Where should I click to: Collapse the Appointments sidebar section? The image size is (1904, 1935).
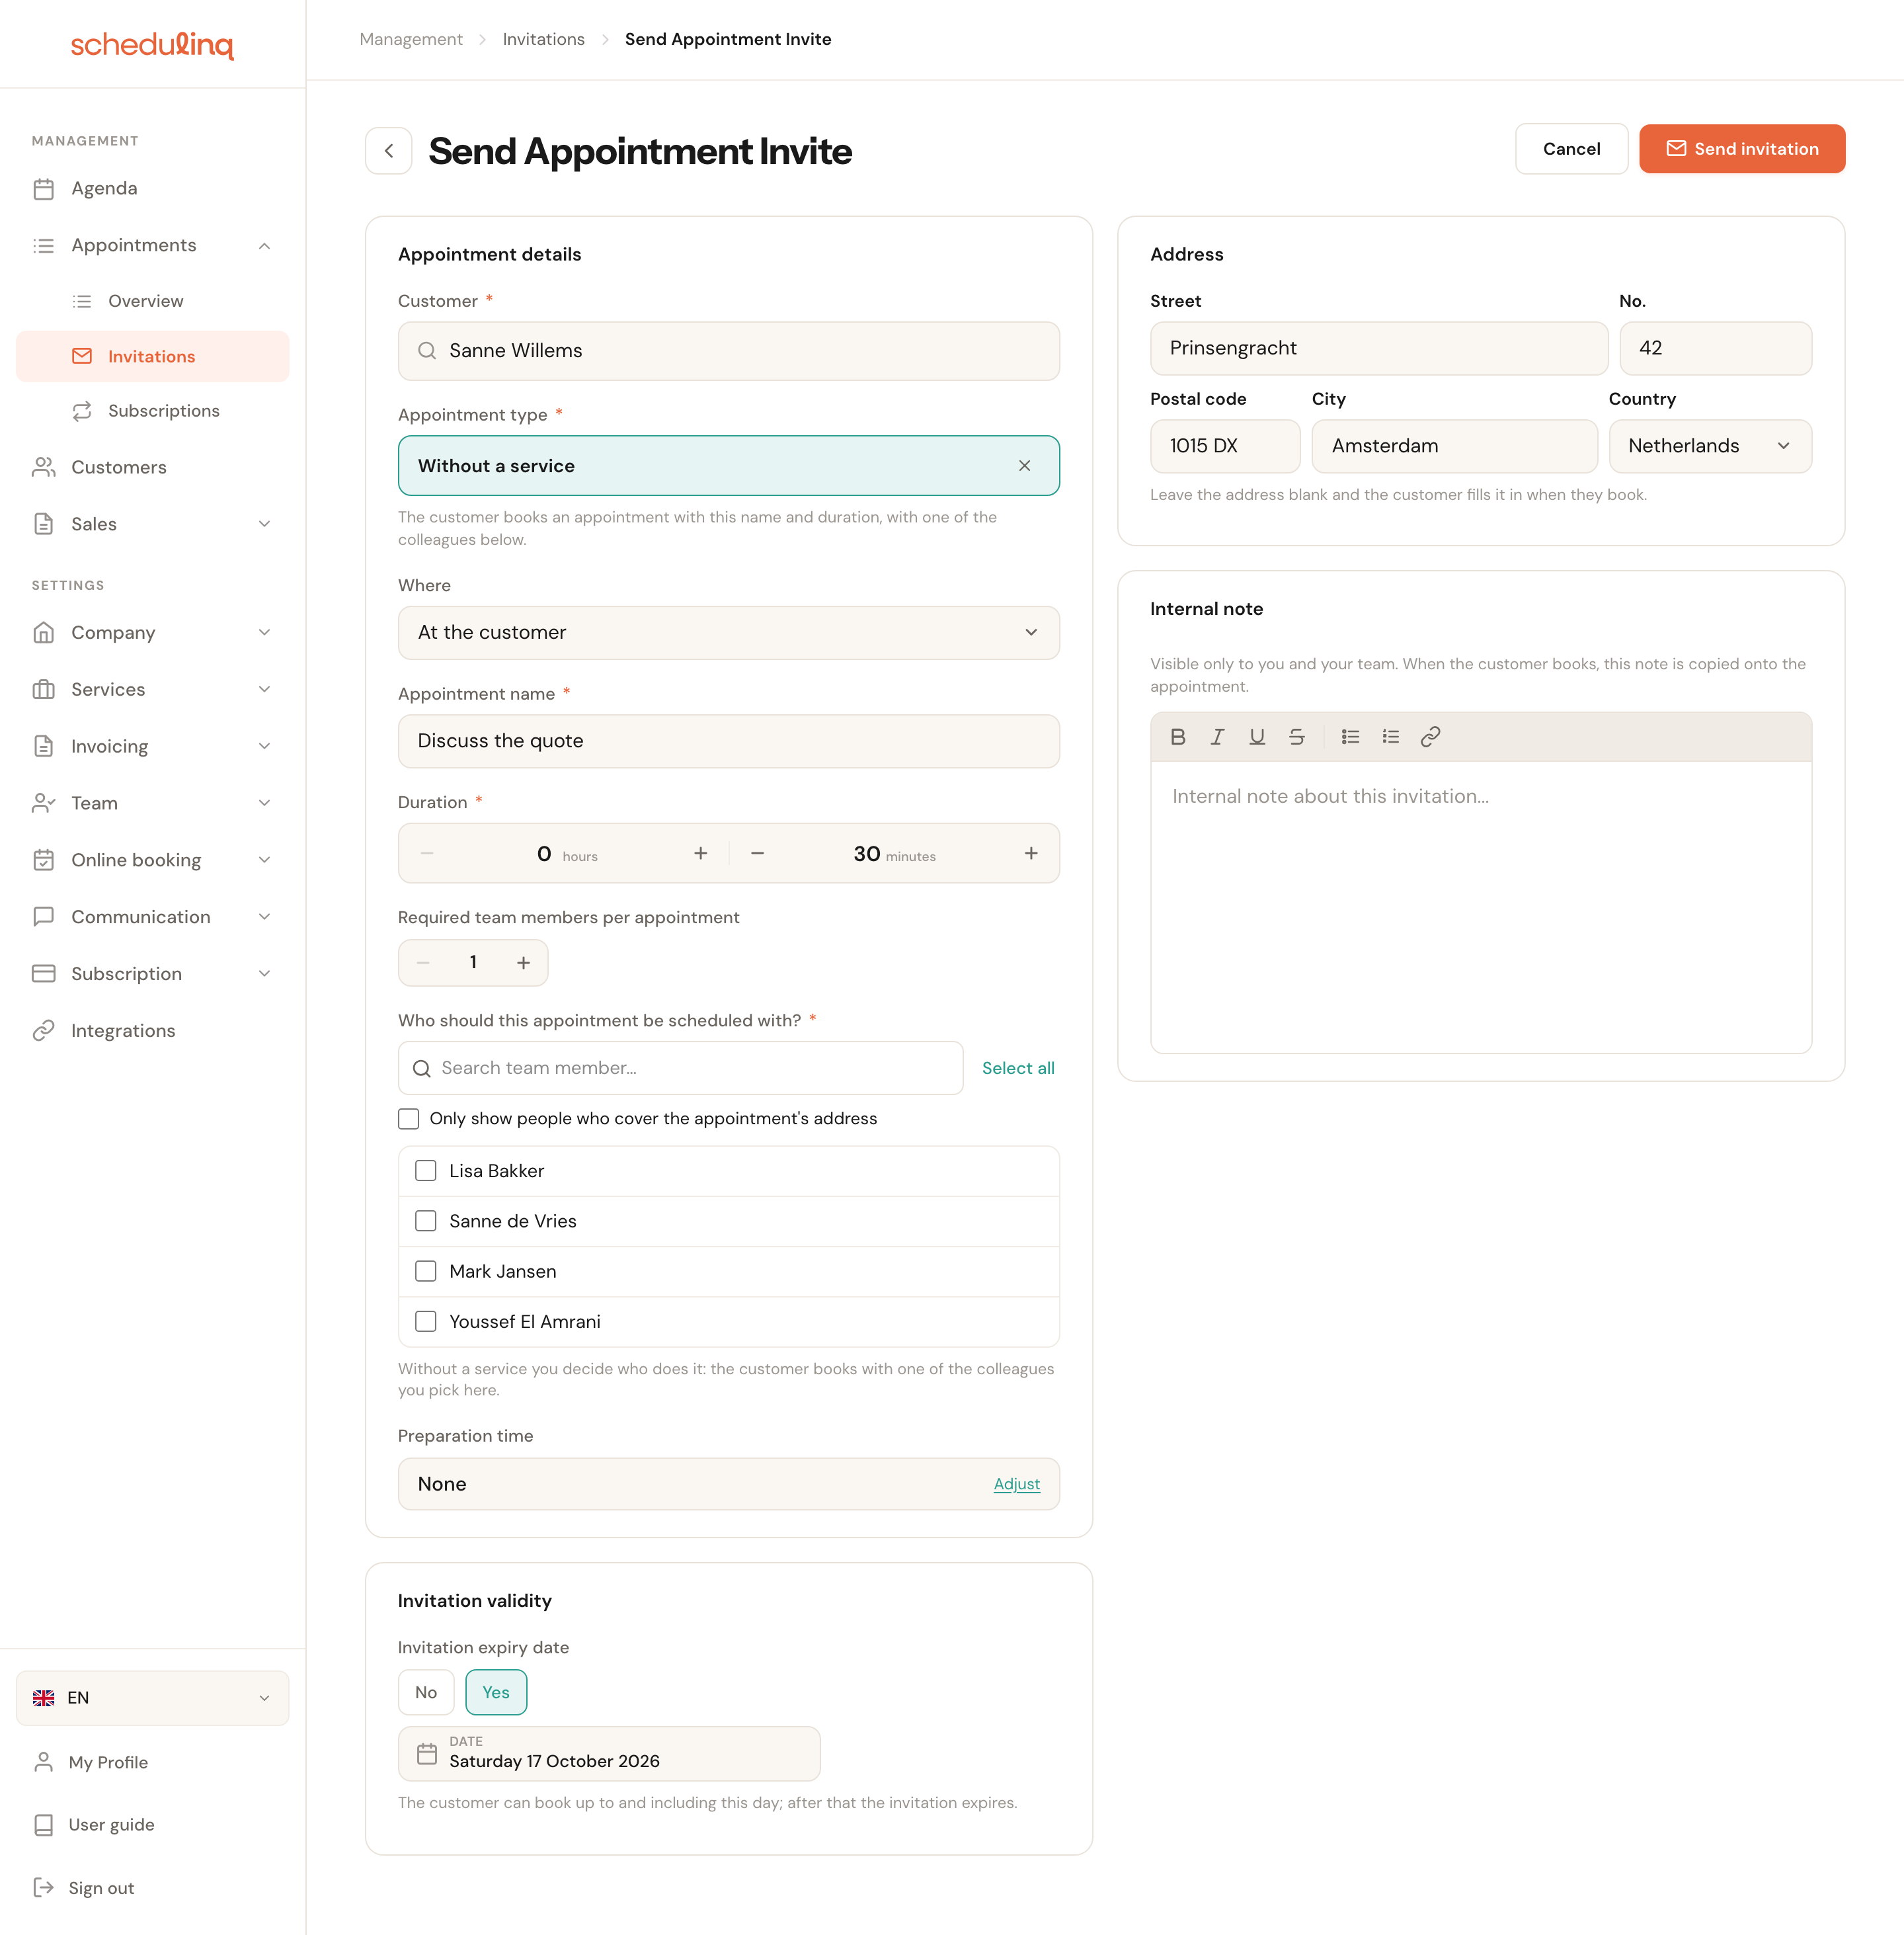coord(264,245)
